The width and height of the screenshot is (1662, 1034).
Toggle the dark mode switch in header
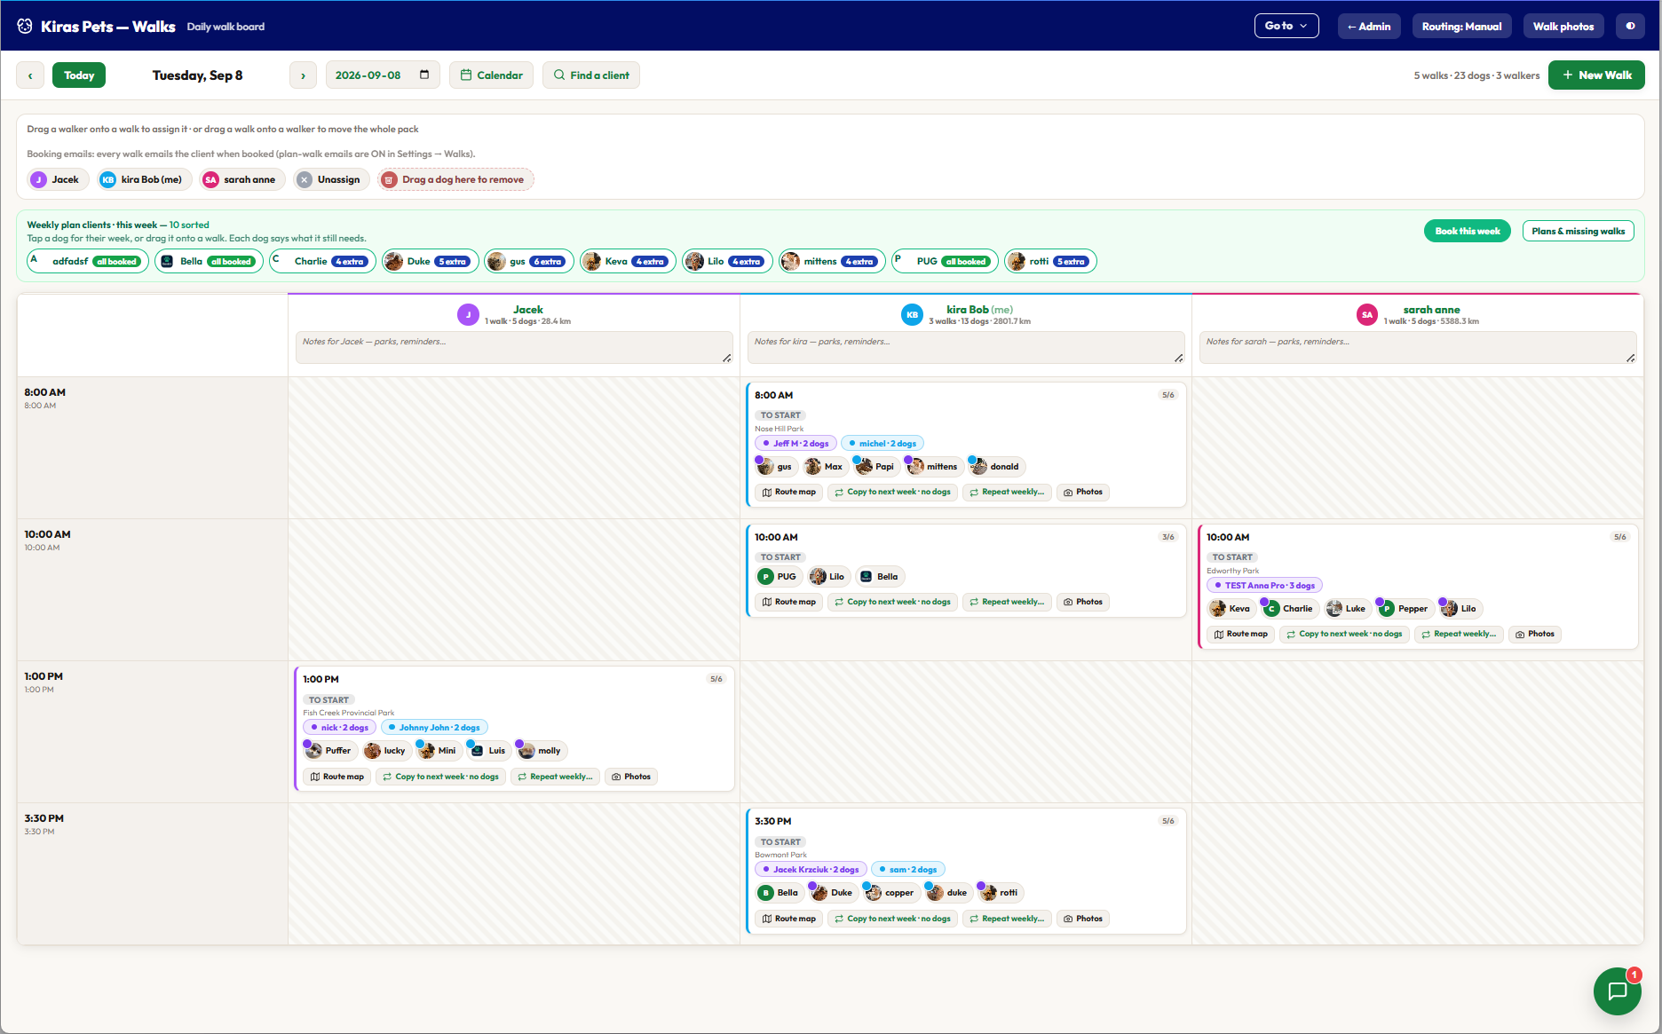tap(1630, 27)
